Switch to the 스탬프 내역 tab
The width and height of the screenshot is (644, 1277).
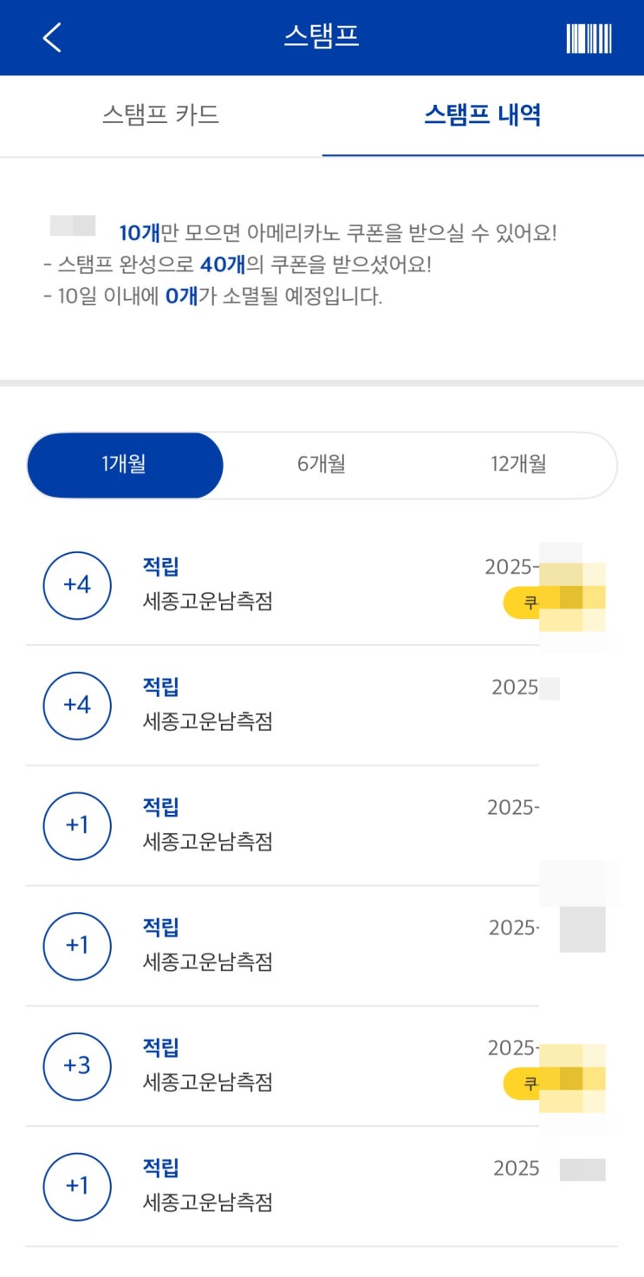(x=483, y=115)
